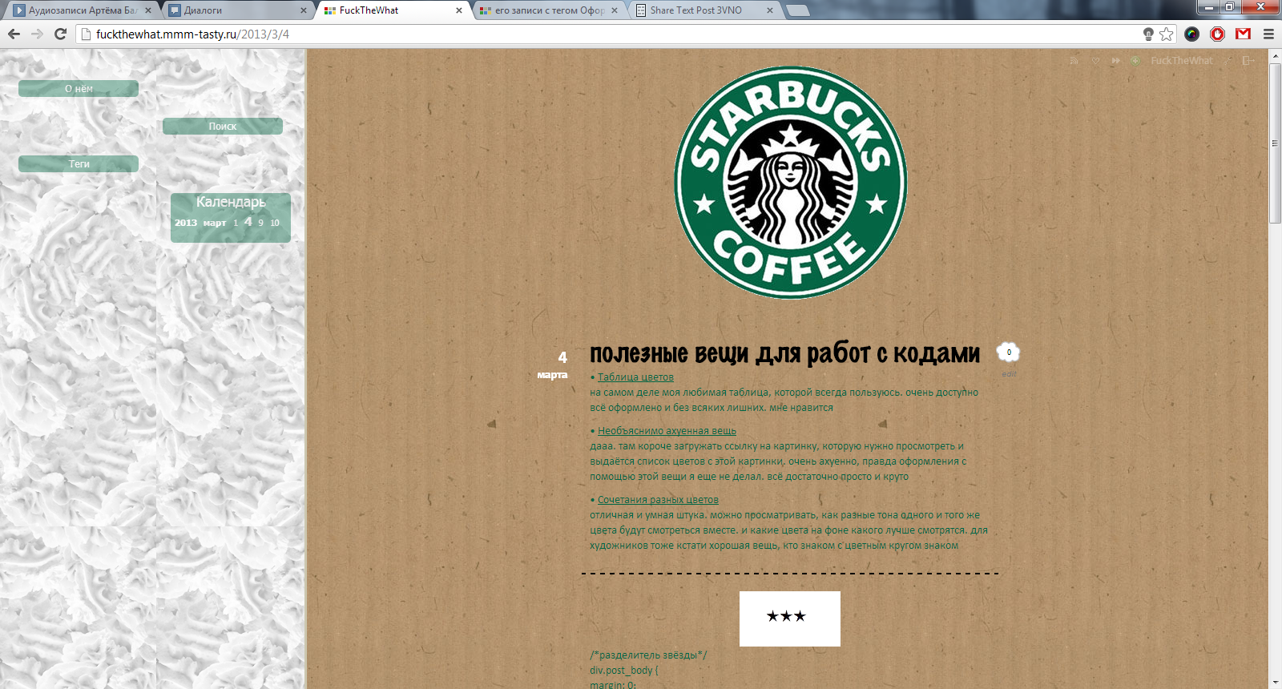Click the vertical scrollbar up arrow
Screen dimensions: 1282x689
[x=1275, y=56]
